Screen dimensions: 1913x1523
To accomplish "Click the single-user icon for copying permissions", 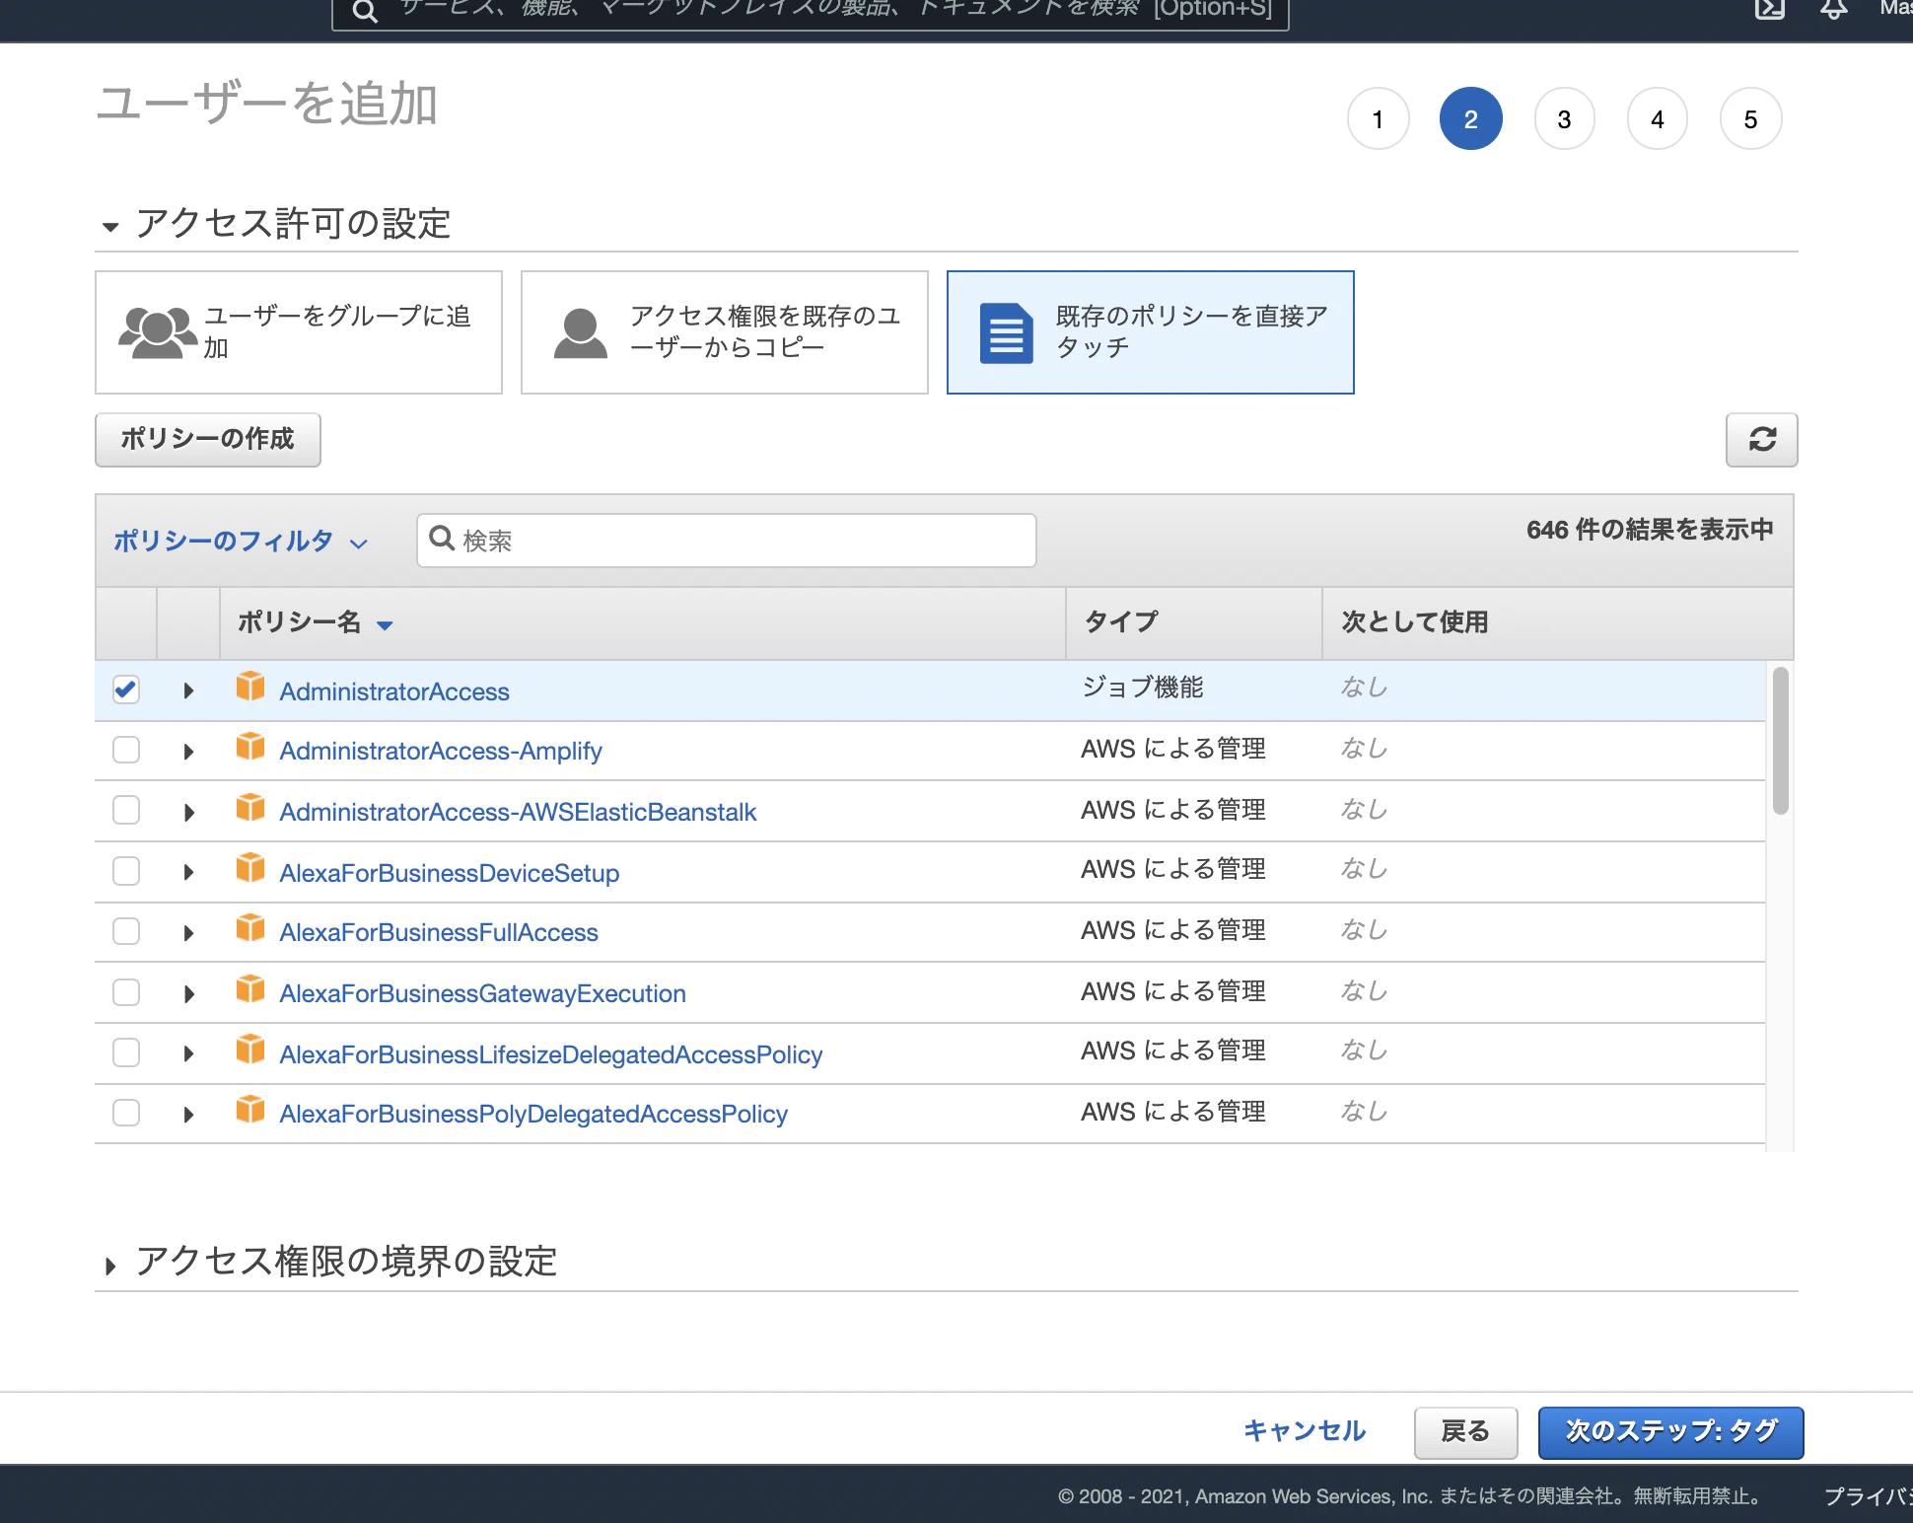I will tap(580, 332).
